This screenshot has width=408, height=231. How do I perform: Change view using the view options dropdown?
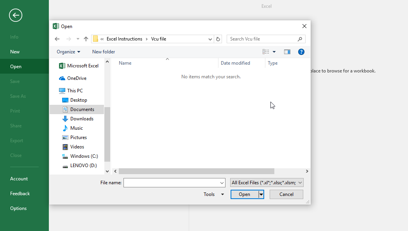274,52
